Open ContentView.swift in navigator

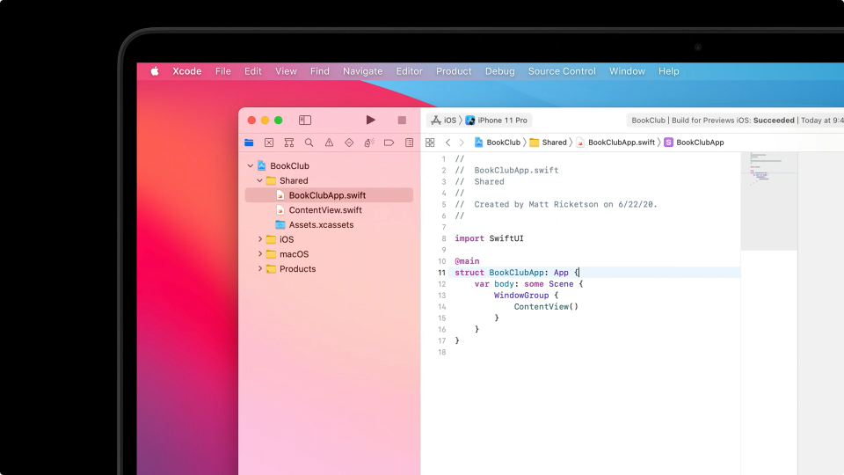[x=330, y=210]
